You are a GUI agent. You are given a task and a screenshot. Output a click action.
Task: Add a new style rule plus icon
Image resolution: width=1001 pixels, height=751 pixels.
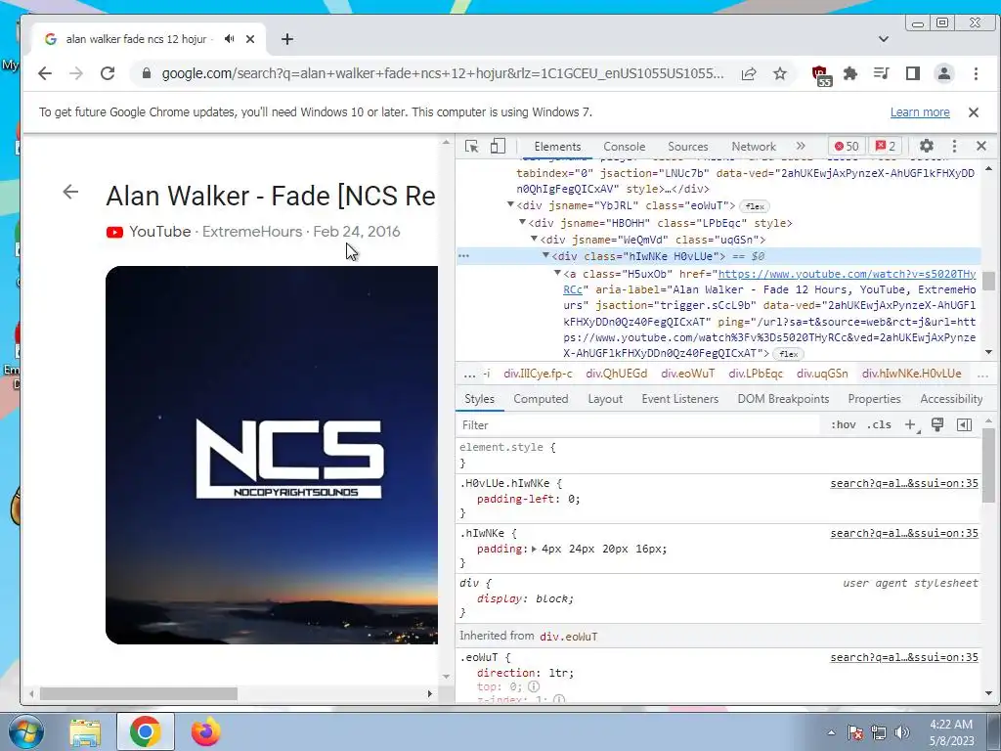point(911,425)
